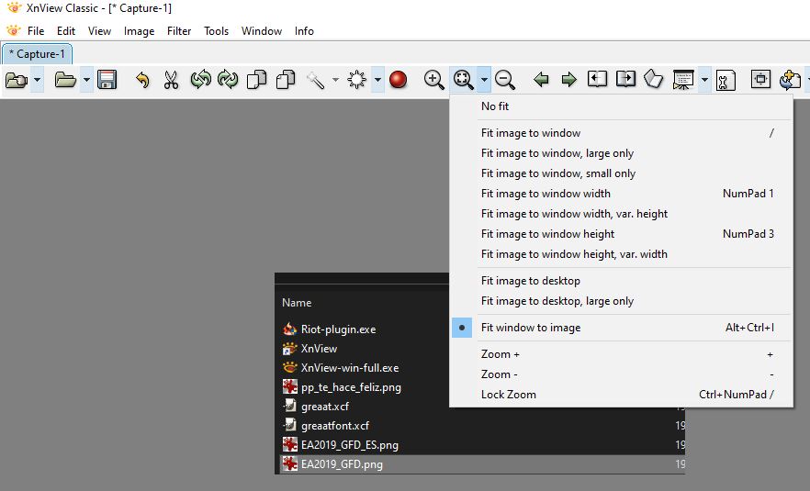Collapse the auto zoom dropdown arrow
The width and height of the screenshot is (810, 491).
click(x=484, y=80)
